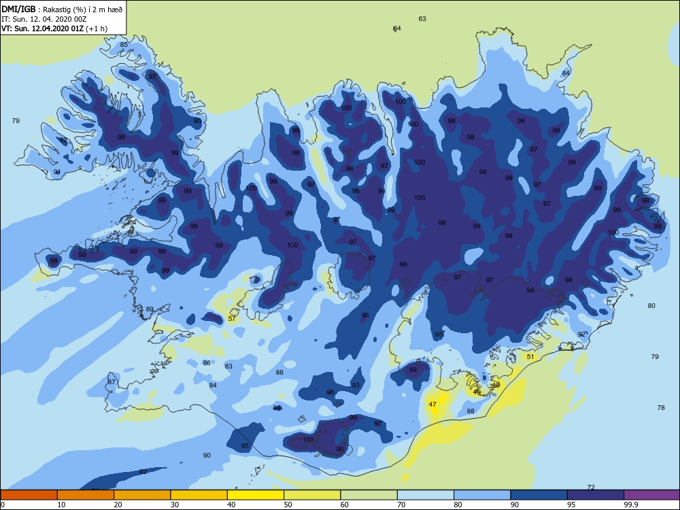
Task: Click the dark blue 90–95 legend swatch
Action: pyautogui.click(x=539, y=495)
